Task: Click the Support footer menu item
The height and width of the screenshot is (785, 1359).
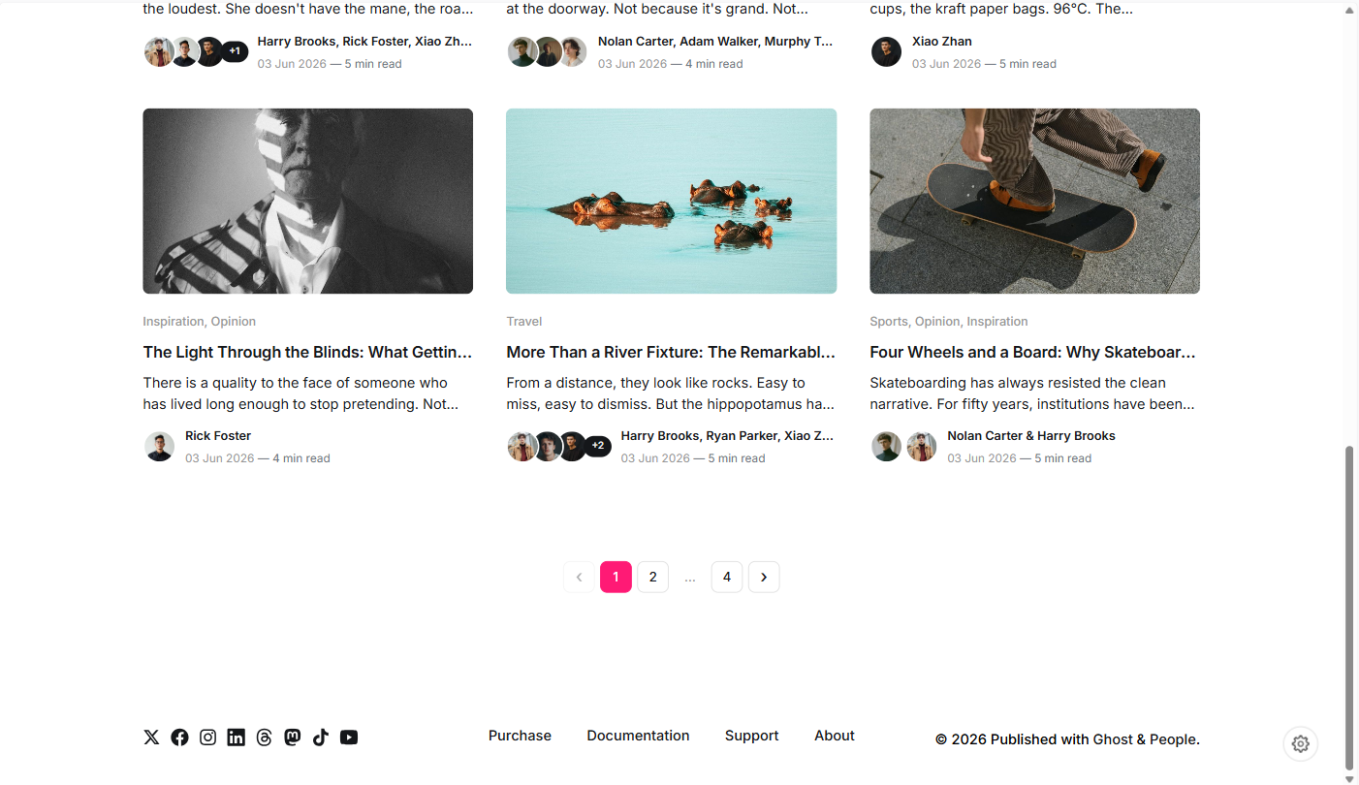Action: click(x=751, y=736)
